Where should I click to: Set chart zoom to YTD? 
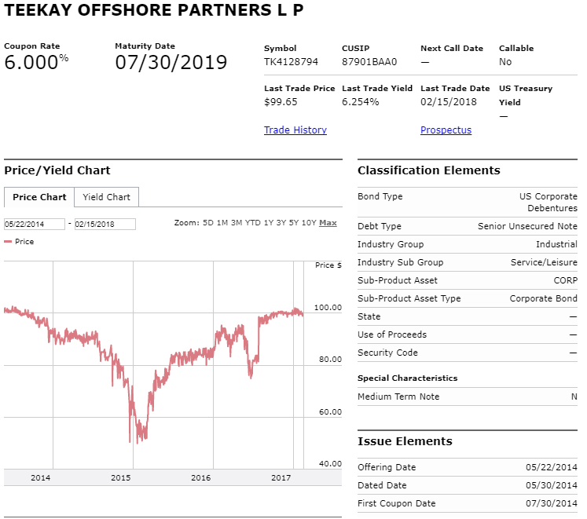[253, 223]
